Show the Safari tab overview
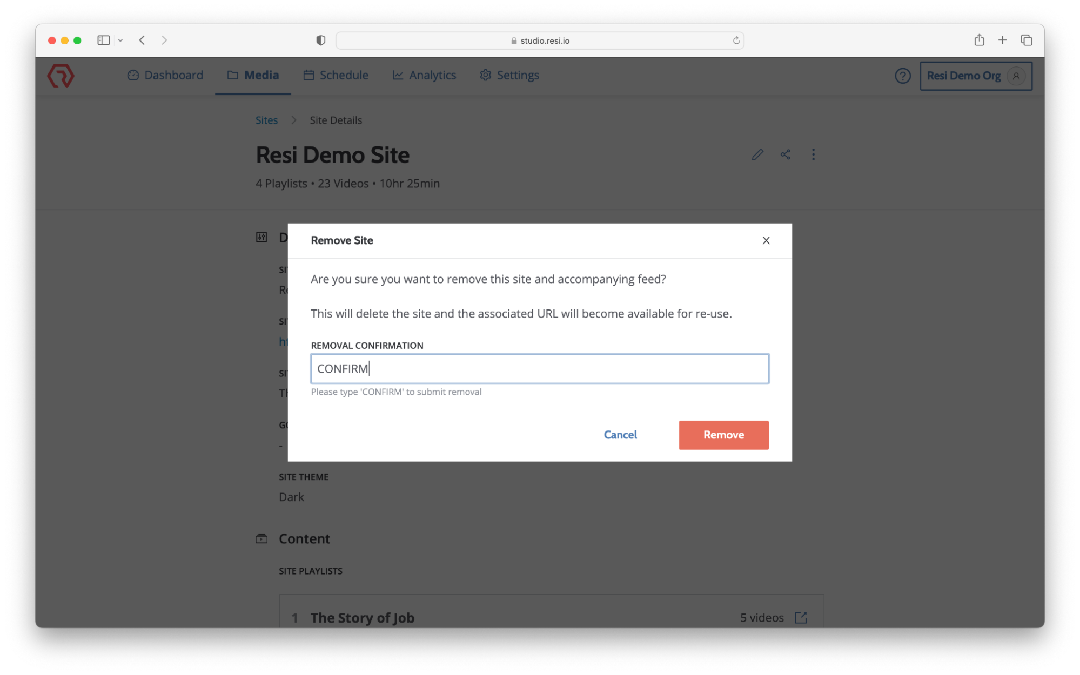Viewport: 1080px width, 675px height. point(1025,40)
